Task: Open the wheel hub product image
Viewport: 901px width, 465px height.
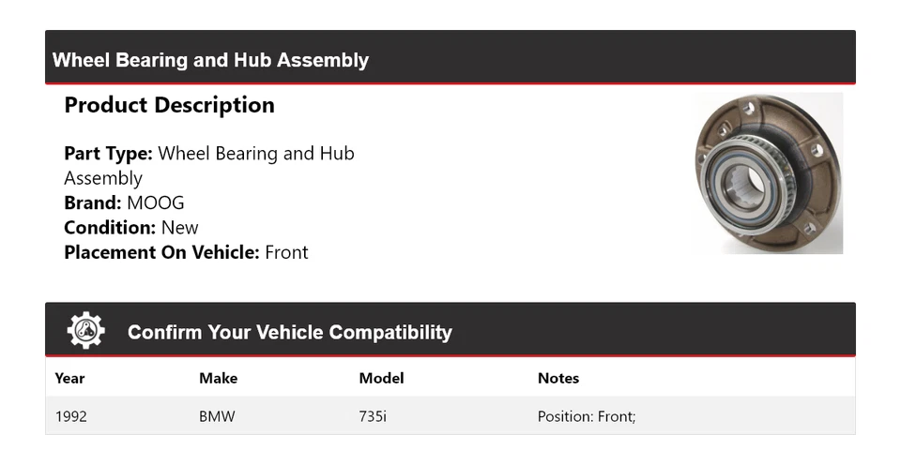Action: [x=769, y=173]
